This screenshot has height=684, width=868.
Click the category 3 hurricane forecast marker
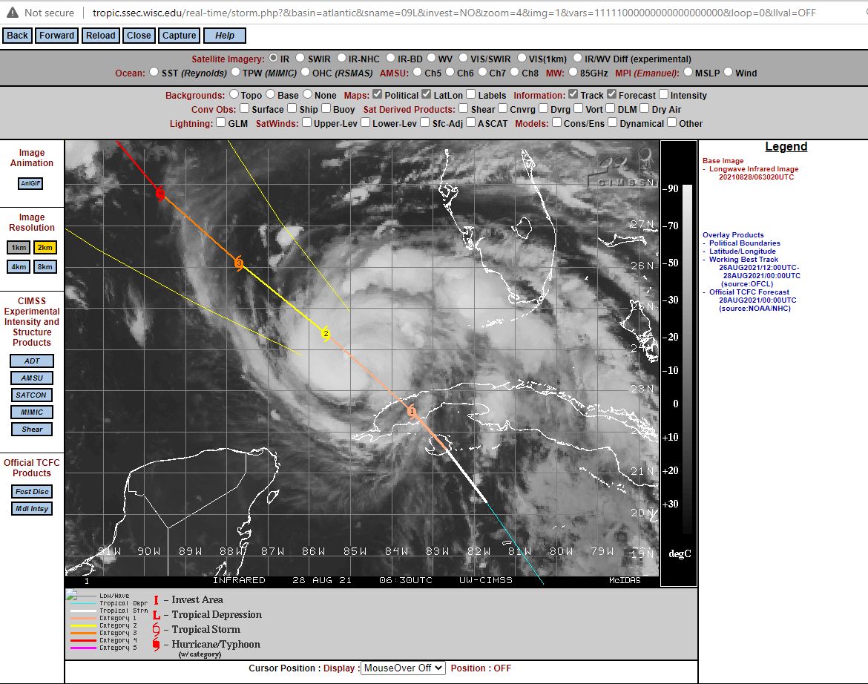tap(239, 263)
